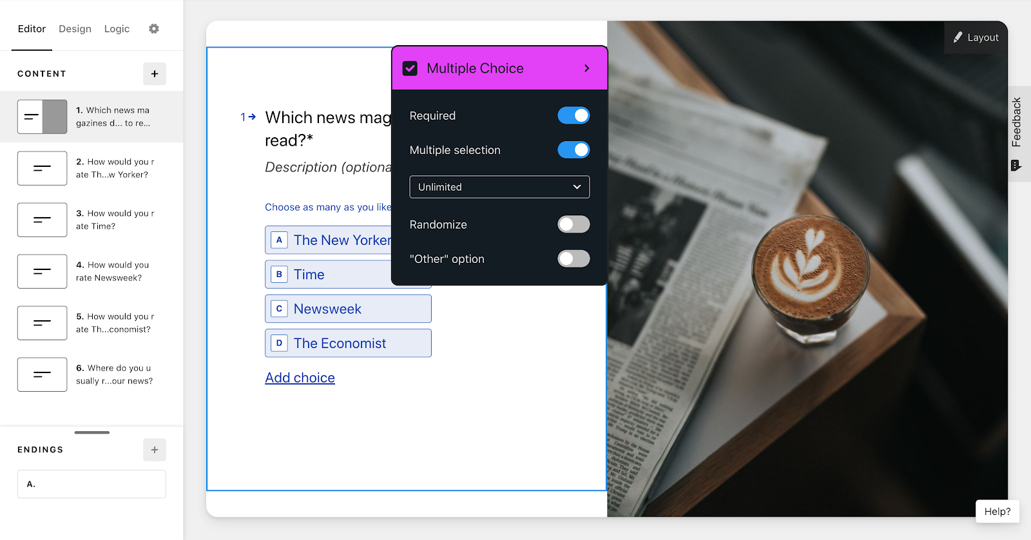The image size is (1031, 540).
Task: Switch to the Editor tab
Action: (x=32, y=29)
